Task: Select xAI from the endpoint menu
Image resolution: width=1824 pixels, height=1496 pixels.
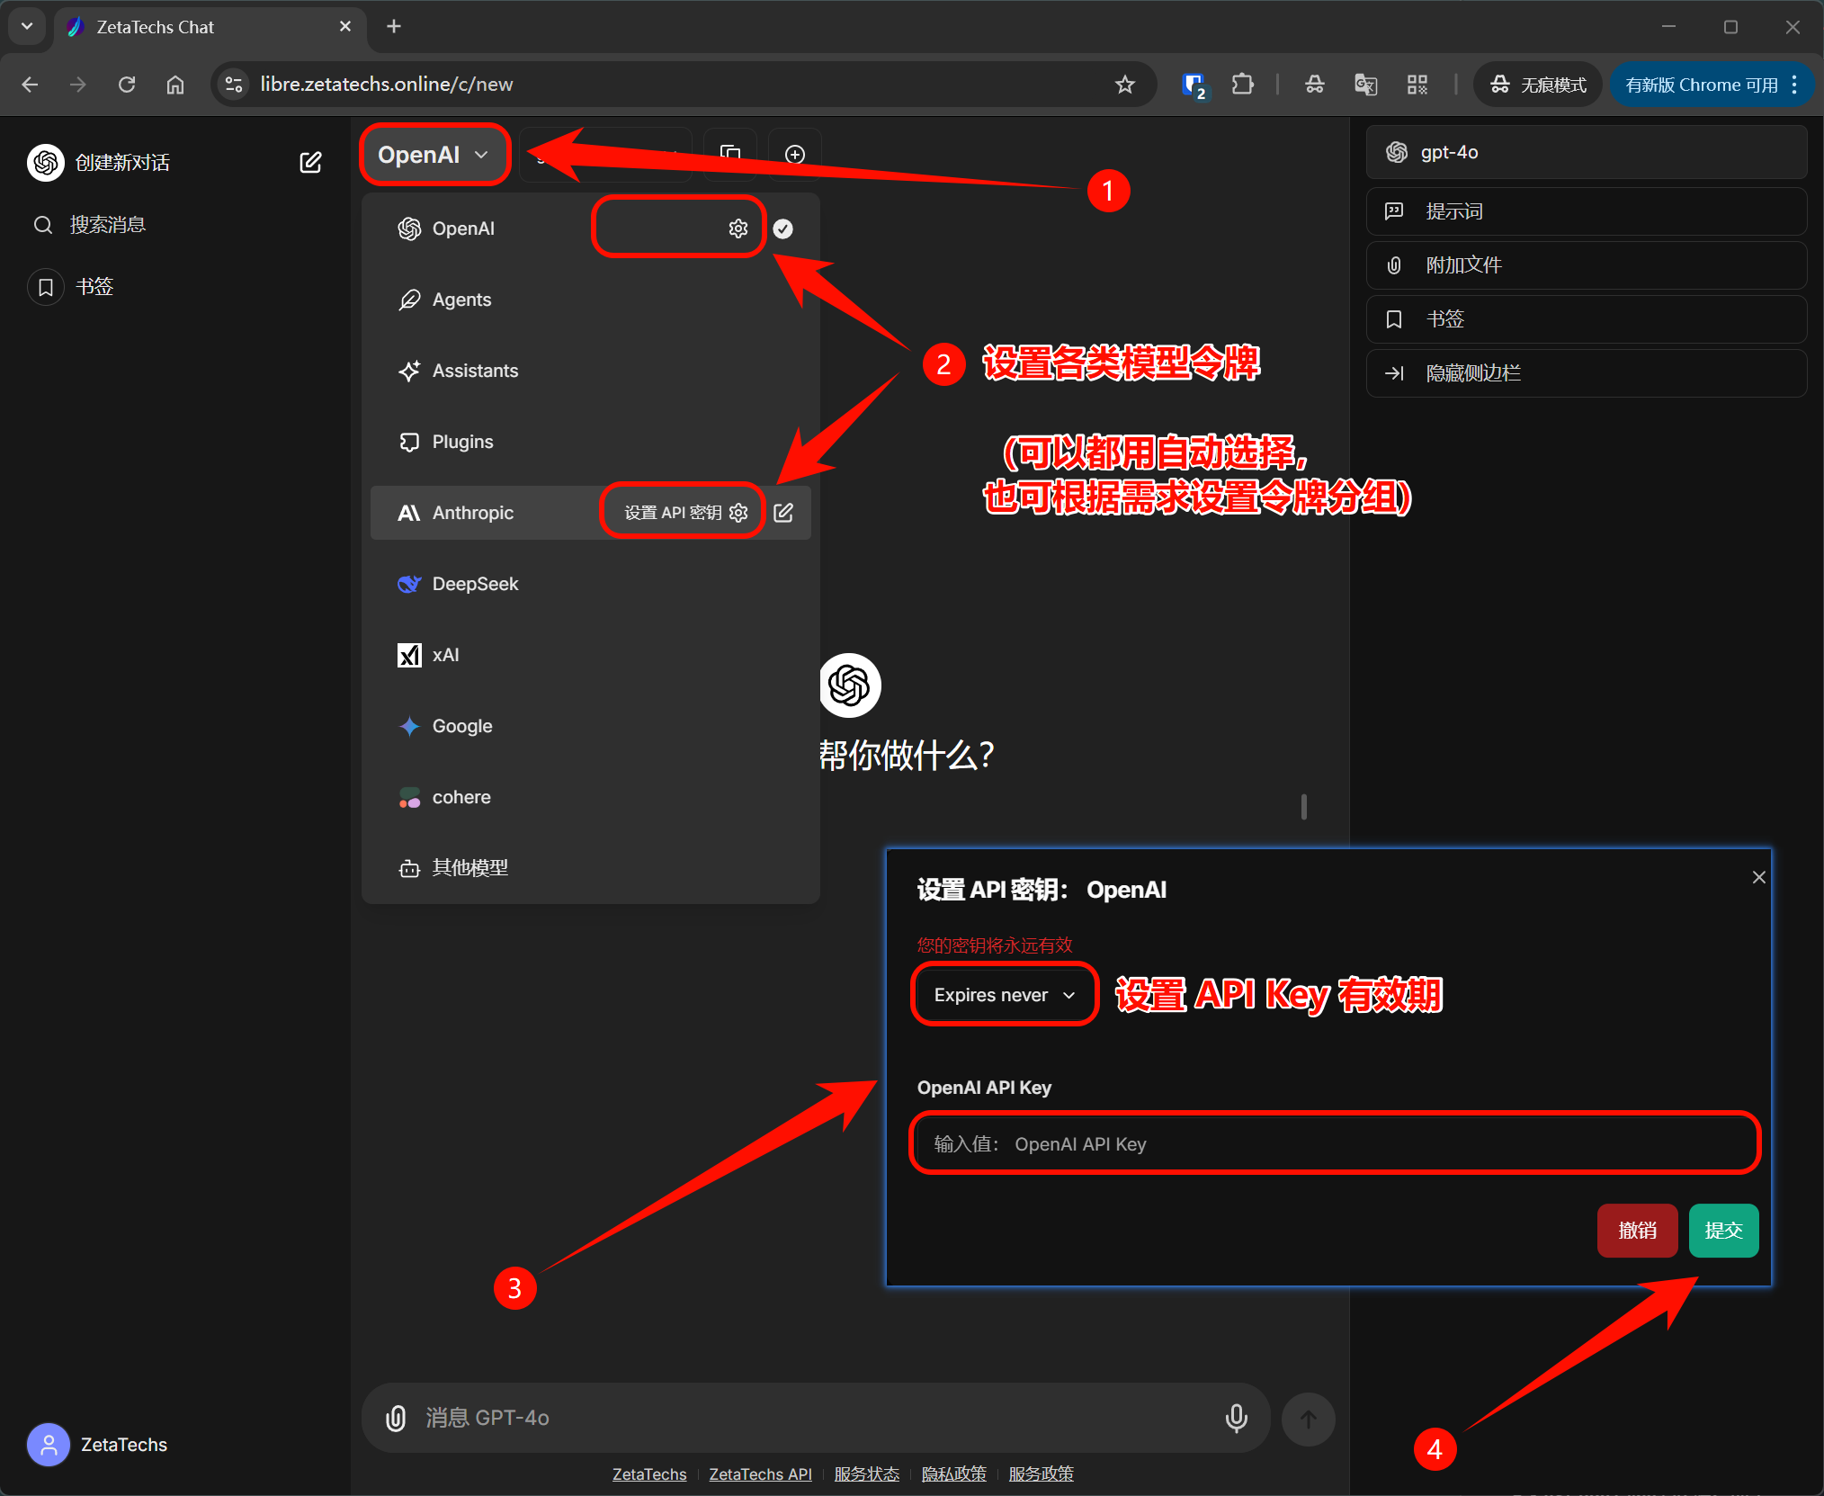Action: (x=591, y=655)
